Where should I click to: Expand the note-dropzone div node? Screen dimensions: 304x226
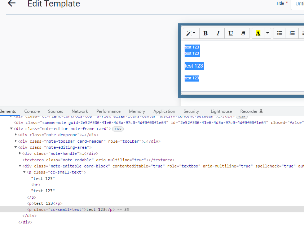click(x=16, y=135)
